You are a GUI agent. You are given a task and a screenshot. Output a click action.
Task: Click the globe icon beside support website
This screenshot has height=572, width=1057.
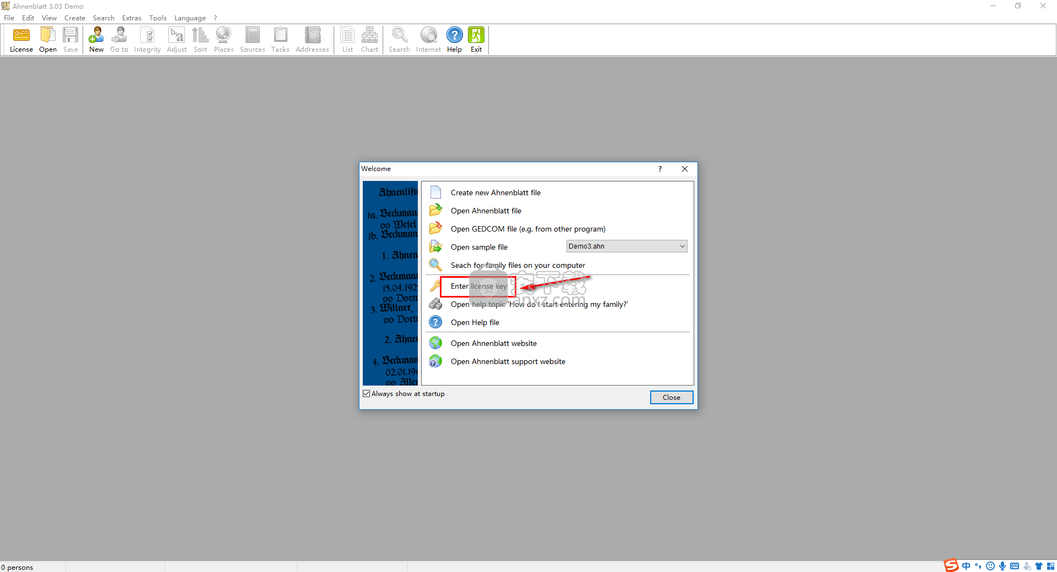tap(435, 361)
